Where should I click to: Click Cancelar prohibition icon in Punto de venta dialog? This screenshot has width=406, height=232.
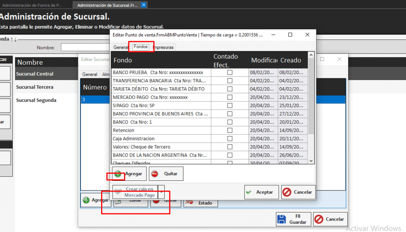pos(287,192)
